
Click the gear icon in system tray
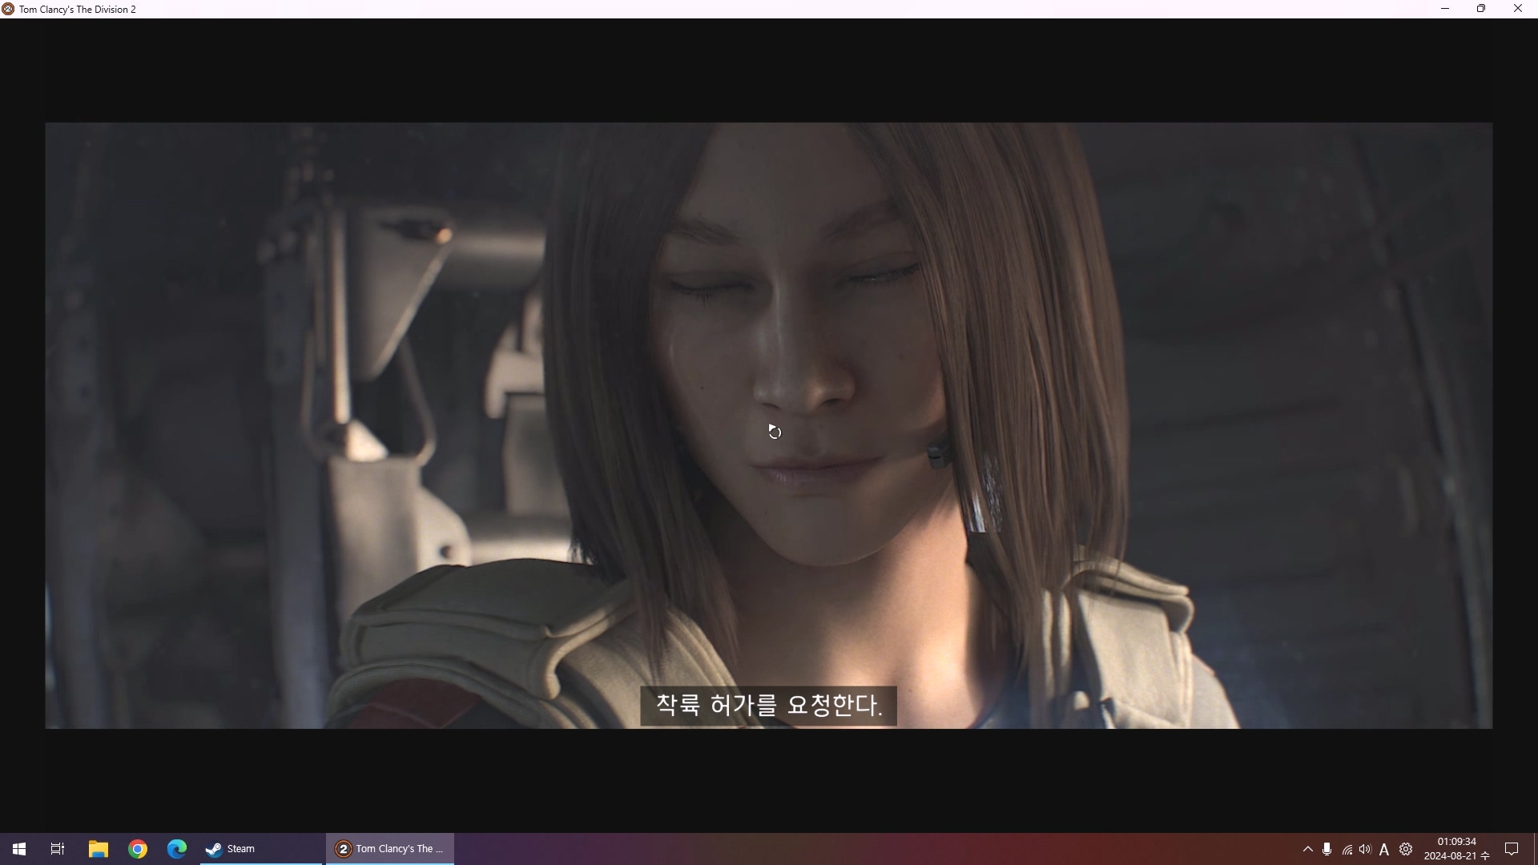point(1406,849)
